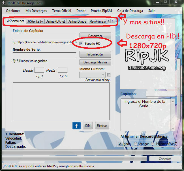184x171 pixels.
Task: Click the 'Velocidad:' label
Action: [14, 138]
